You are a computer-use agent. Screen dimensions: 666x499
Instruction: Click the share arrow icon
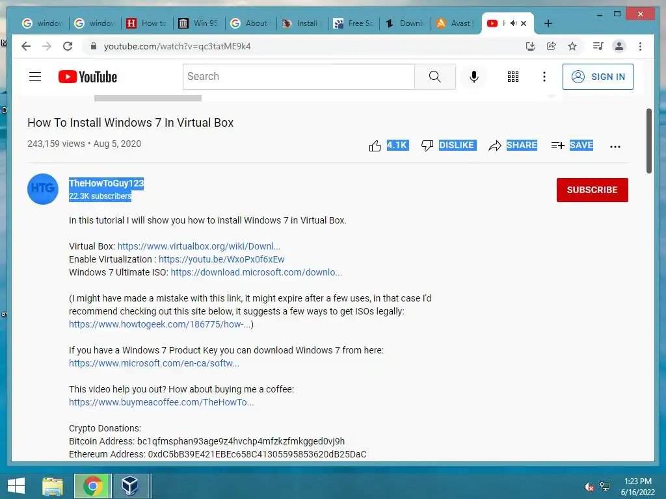[x=494, y=146]
